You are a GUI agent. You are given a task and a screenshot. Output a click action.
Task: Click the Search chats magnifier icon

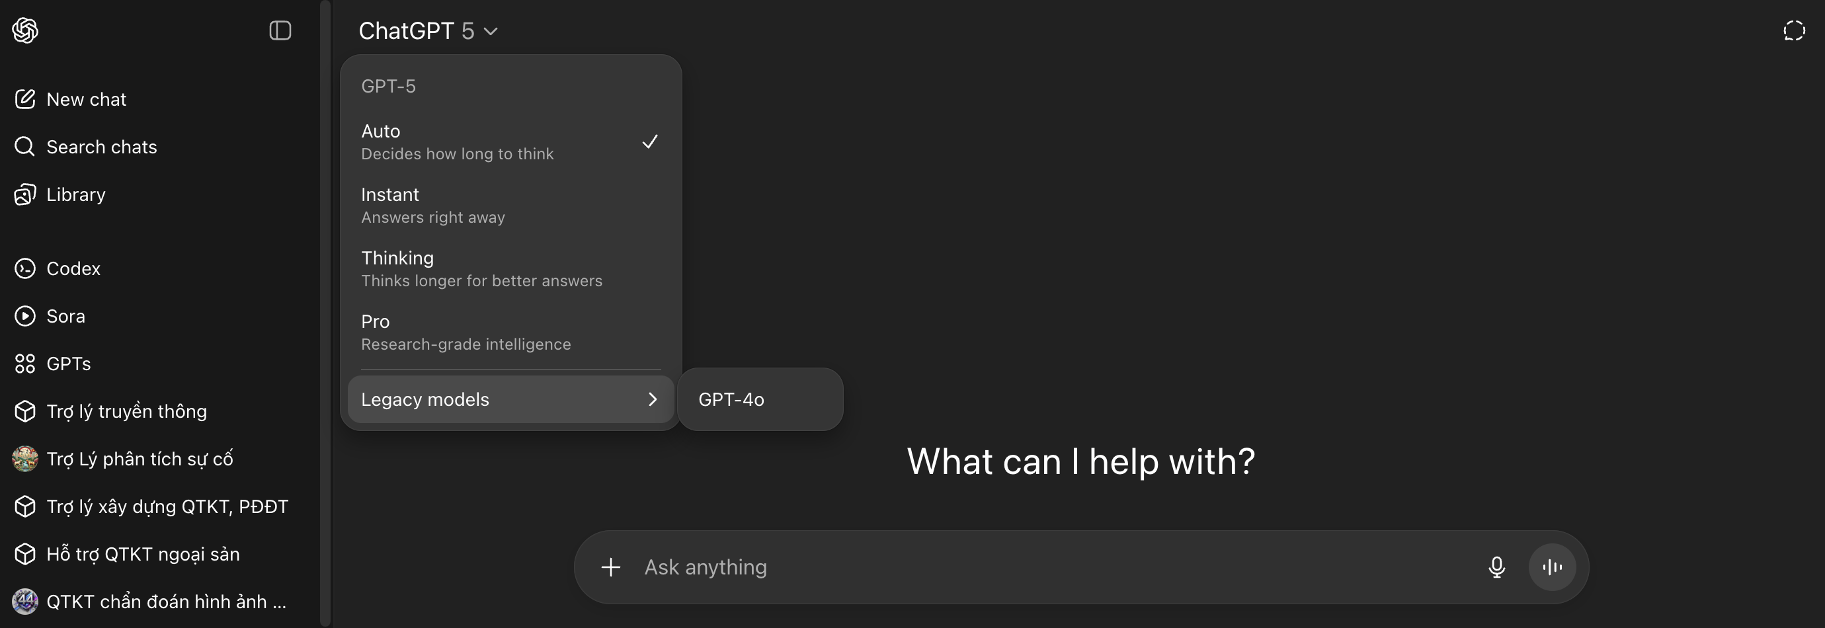click(x=25, y=147)
